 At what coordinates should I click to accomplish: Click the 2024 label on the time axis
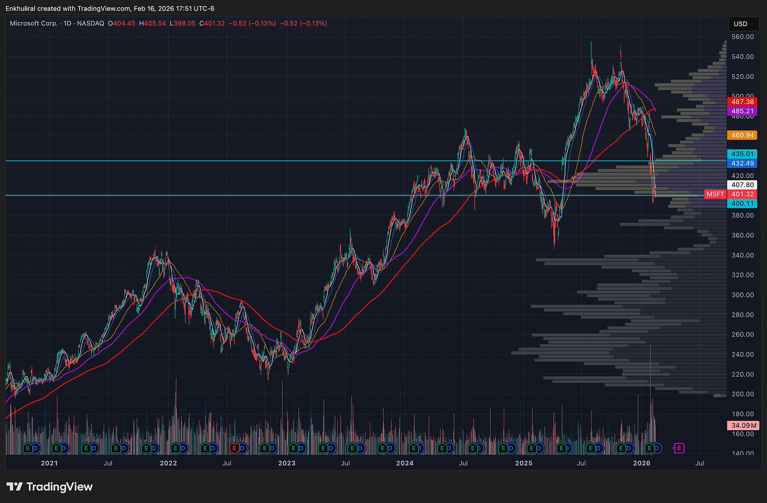click(405, 463)
